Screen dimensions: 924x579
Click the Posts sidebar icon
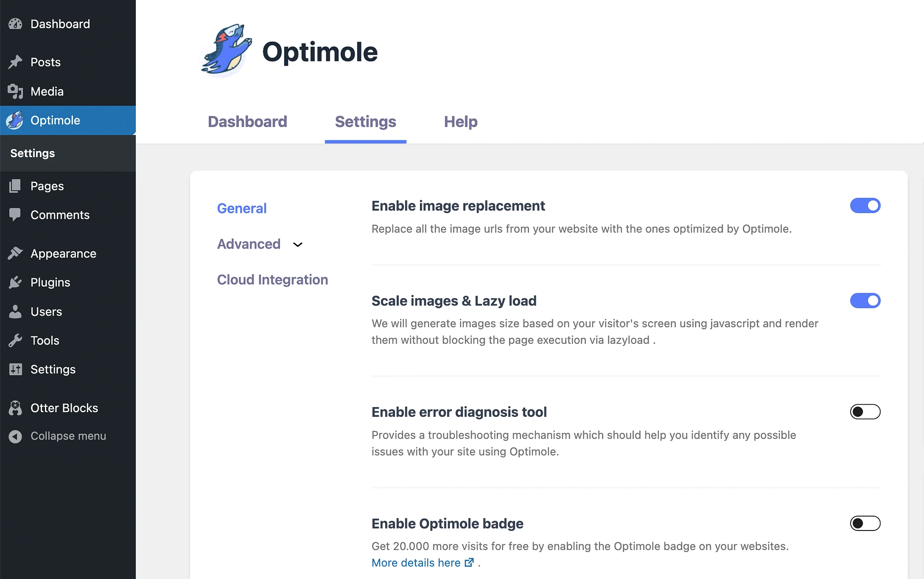coord(17,62)
